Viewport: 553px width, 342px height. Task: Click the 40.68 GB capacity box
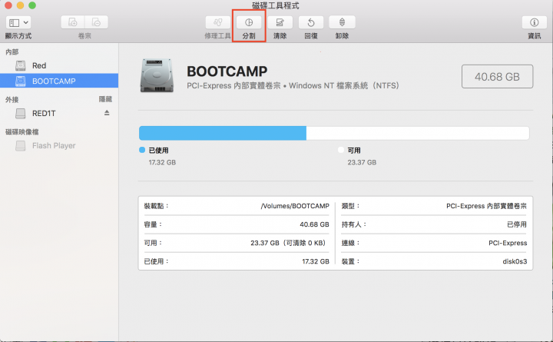[x=497, y=77]
